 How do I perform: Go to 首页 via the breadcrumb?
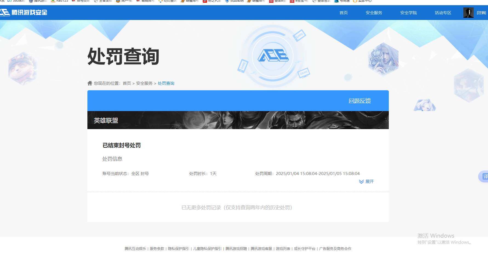tap(126, 83)
